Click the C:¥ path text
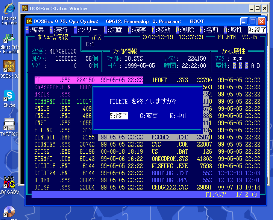Image resolution: width=273 pixels, height=220 pixels. (90, 44)
